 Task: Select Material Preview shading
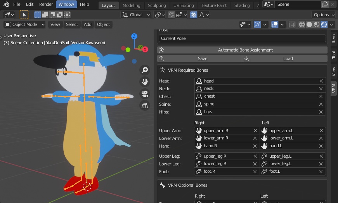[316, 24]
